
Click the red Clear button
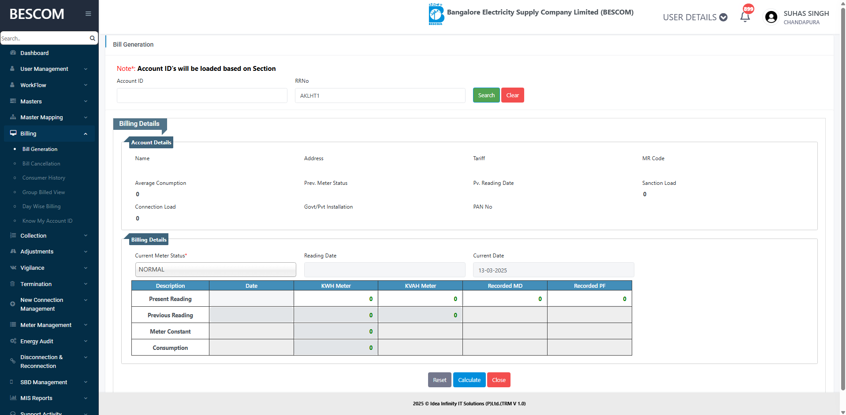pos(512,95)
